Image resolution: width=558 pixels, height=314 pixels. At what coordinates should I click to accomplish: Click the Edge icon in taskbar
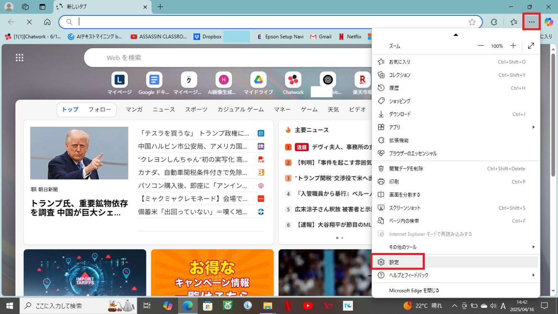click(x=188, y=306)
